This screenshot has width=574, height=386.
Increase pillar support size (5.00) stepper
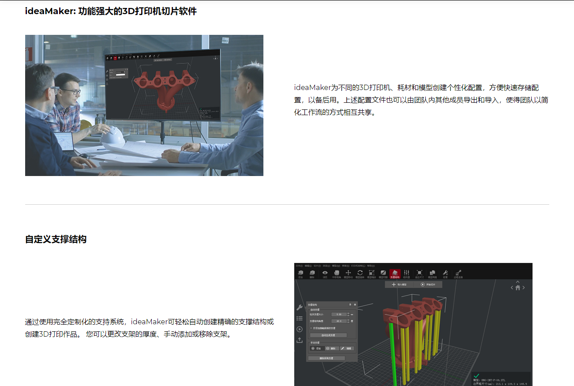[x=348, y=313]
